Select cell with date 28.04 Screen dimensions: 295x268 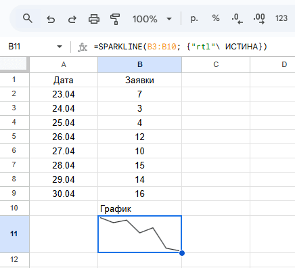(64, 165)
